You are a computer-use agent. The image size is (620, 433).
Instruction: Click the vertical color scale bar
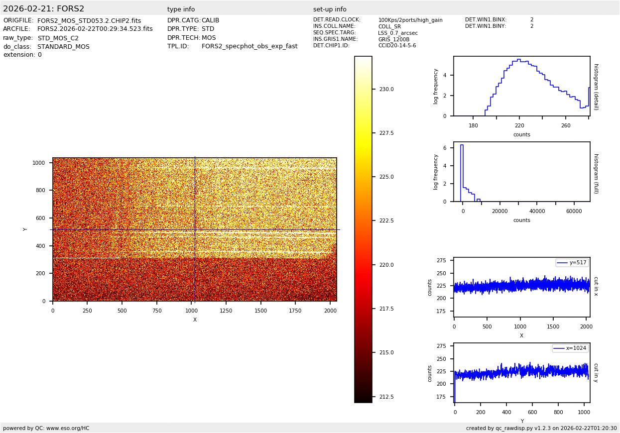point(363,229)
